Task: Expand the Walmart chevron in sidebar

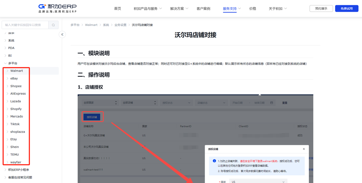Action: [x=8, y=71]
